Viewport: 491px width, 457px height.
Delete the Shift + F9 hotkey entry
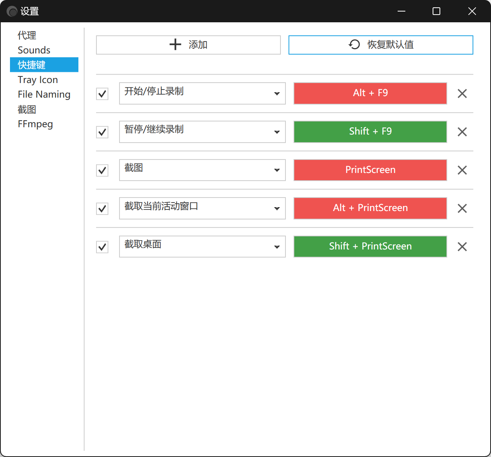(462, 132)
